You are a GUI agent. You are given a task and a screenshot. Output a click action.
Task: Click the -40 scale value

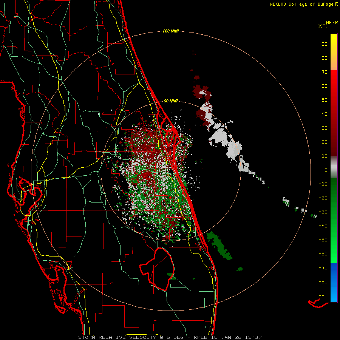coord(323,226)
